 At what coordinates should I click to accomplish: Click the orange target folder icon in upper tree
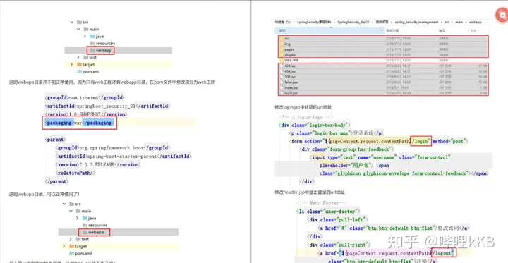click(x=79, y=64)
